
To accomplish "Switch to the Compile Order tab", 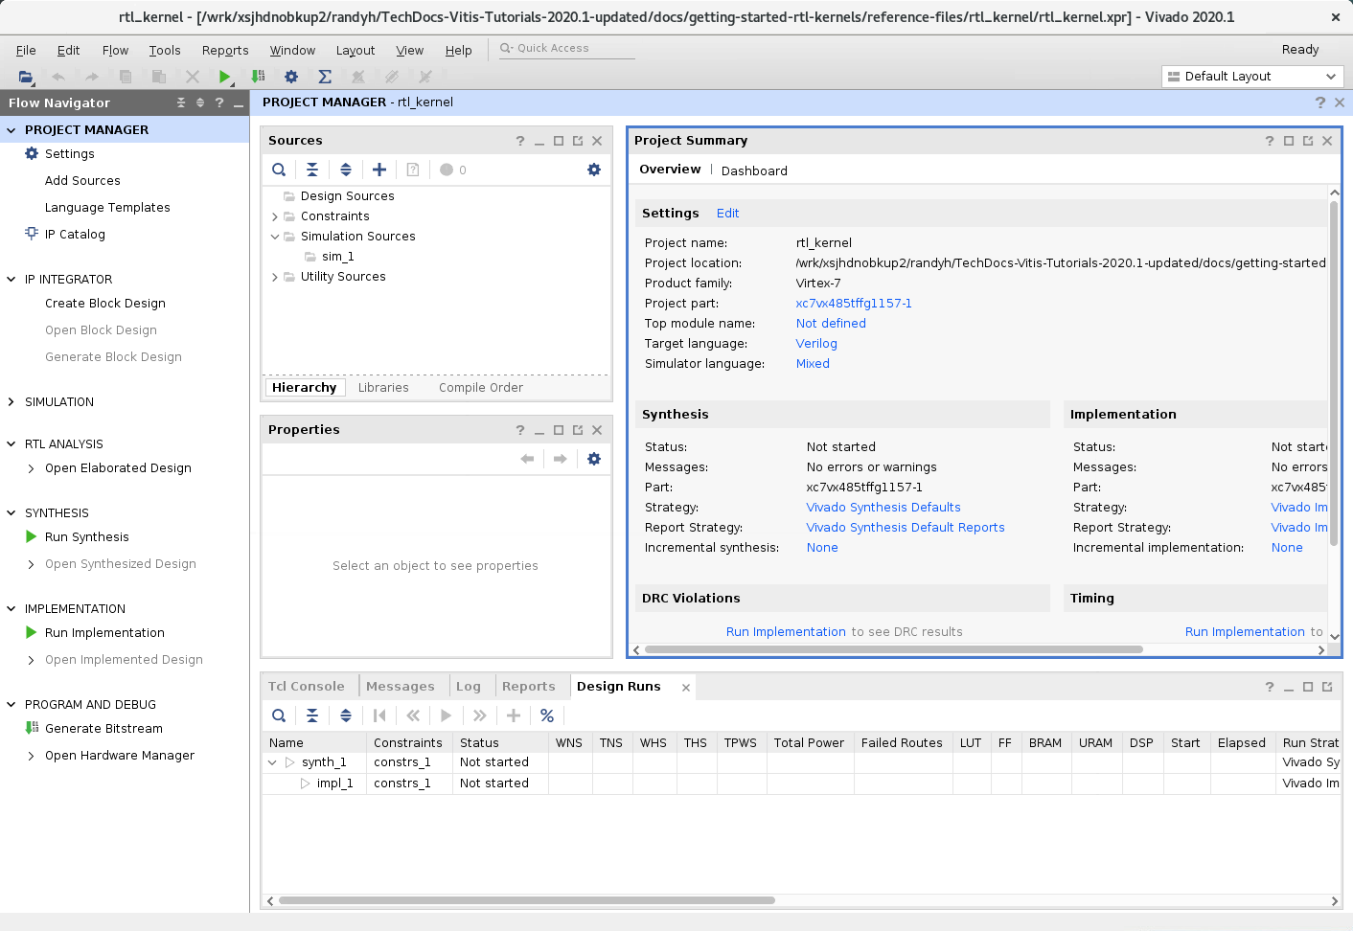I will click(481, 387).
